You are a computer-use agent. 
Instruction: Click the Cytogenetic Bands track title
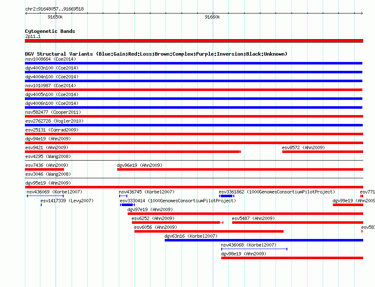click(50, 31)
